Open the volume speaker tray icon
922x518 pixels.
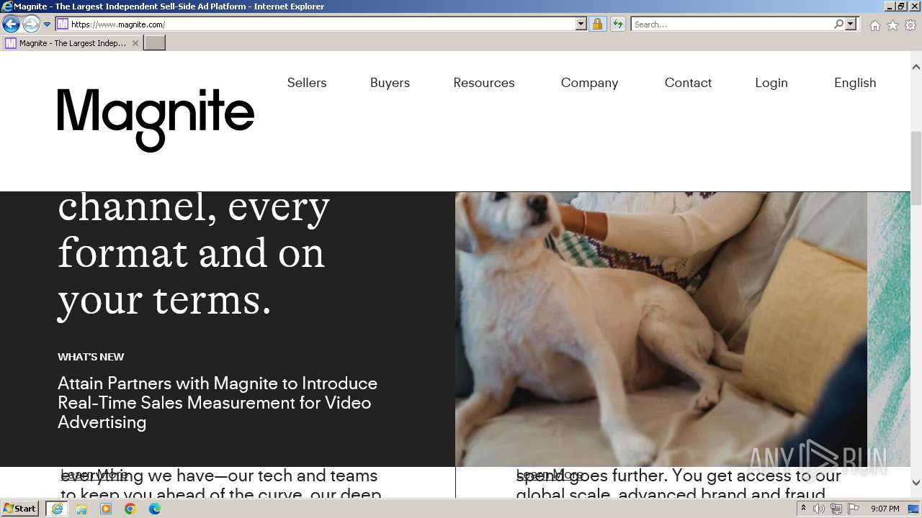pos(819,509)
